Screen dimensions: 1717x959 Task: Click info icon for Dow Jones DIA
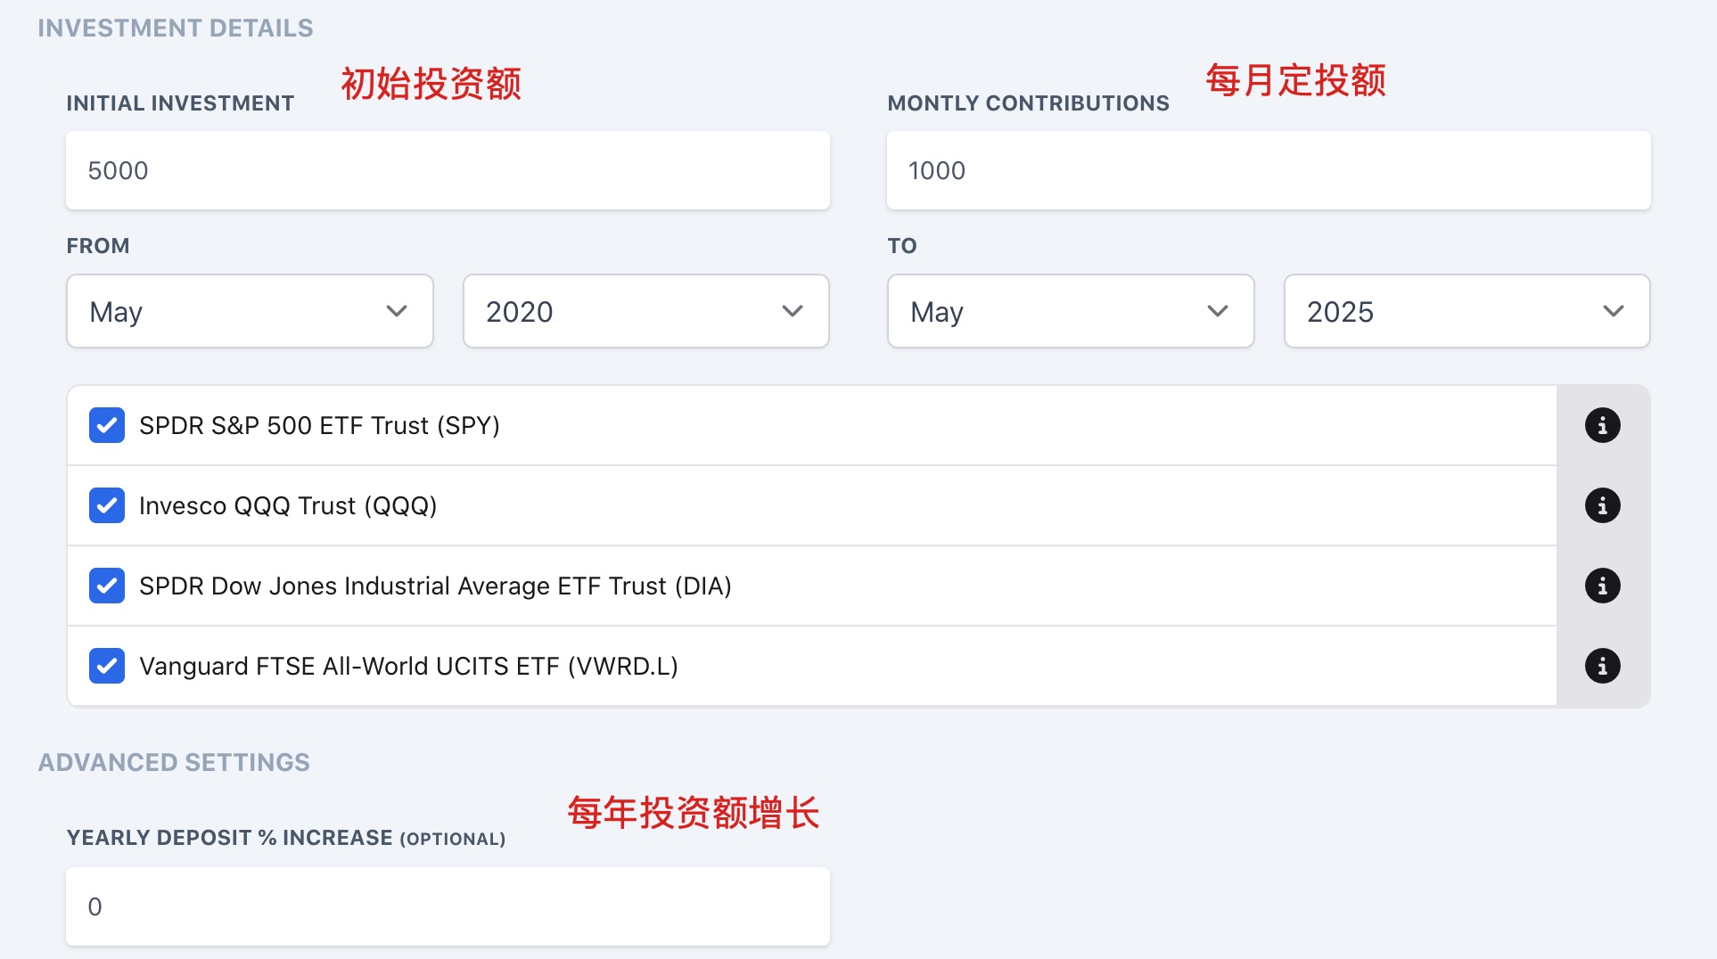(1602, 586)
